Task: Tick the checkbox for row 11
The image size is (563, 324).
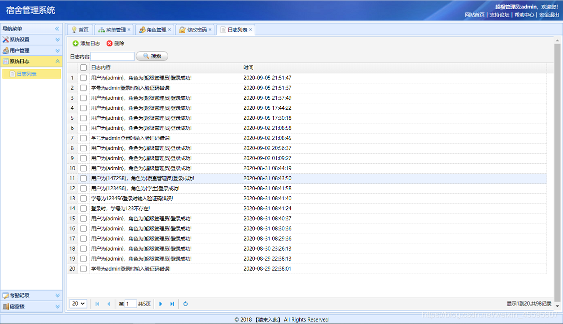Action: 83,178
